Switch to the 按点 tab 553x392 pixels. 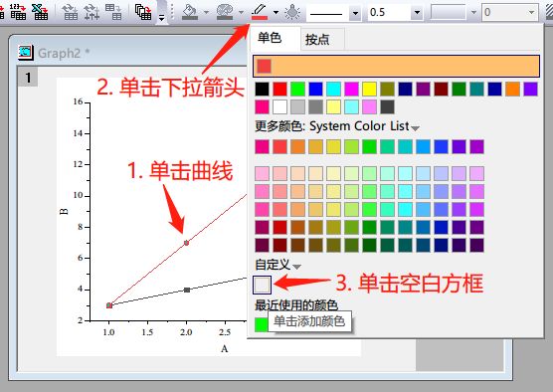[317, 39]
